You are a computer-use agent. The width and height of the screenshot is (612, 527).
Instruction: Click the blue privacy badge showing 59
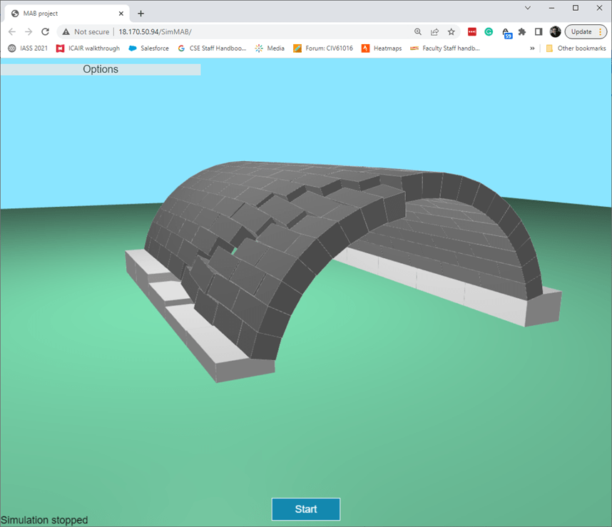click(506, 32)
